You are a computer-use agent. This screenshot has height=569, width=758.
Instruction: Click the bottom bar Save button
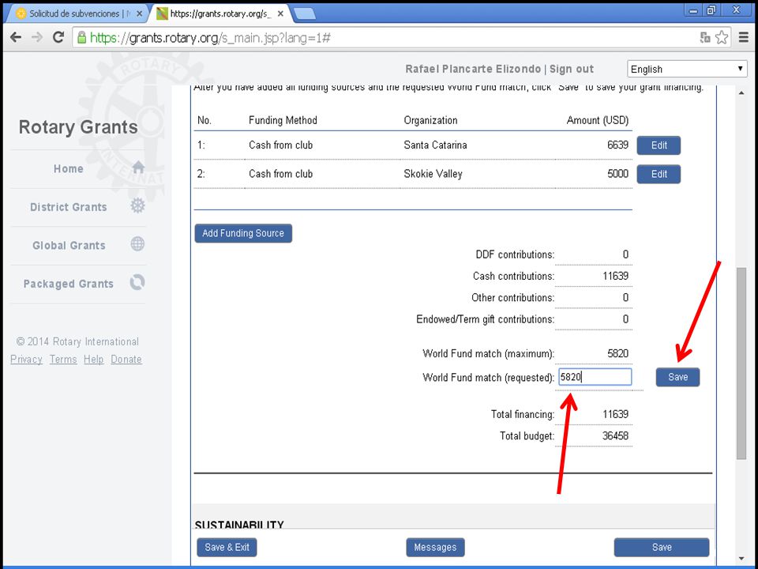point(662,547)
